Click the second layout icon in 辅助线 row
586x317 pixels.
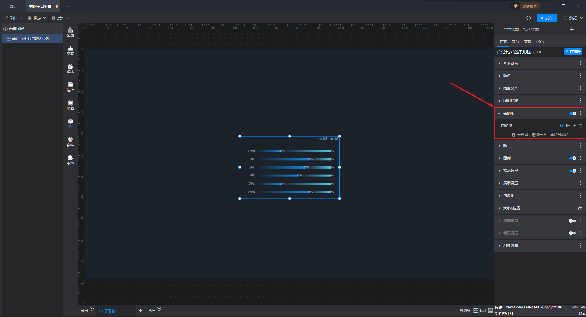pos(568,126)
